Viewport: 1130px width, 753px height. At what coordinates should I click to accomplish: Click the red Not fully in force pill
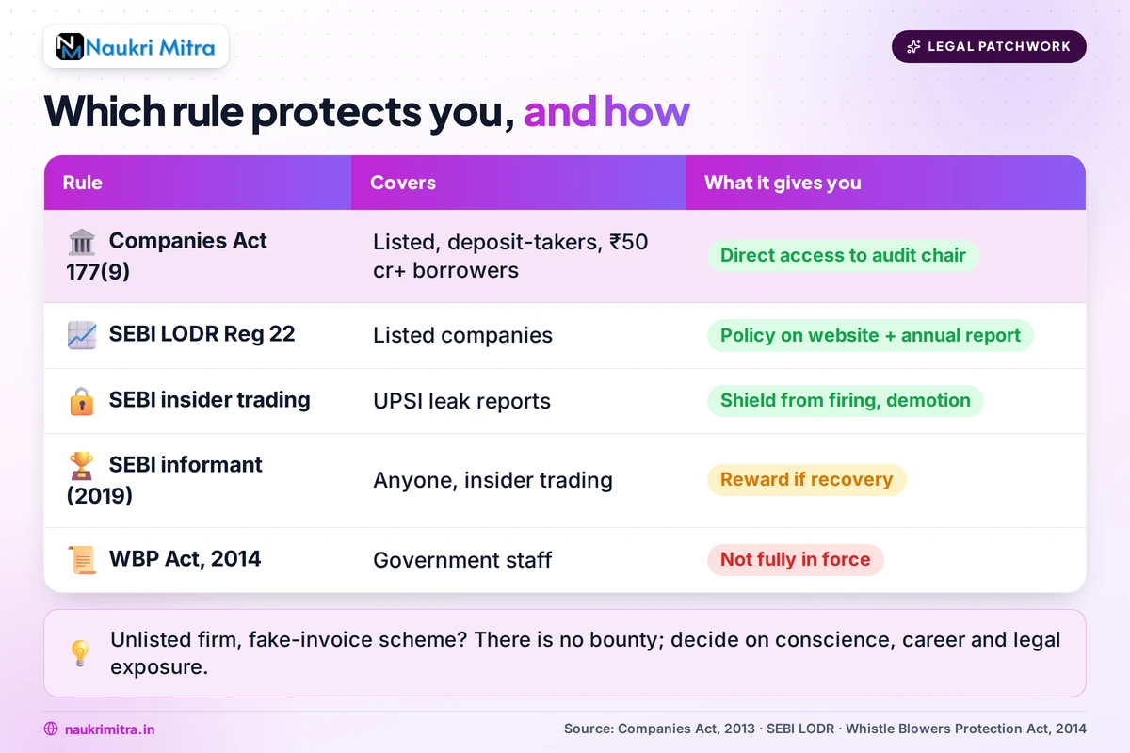(x=795, y=560)
